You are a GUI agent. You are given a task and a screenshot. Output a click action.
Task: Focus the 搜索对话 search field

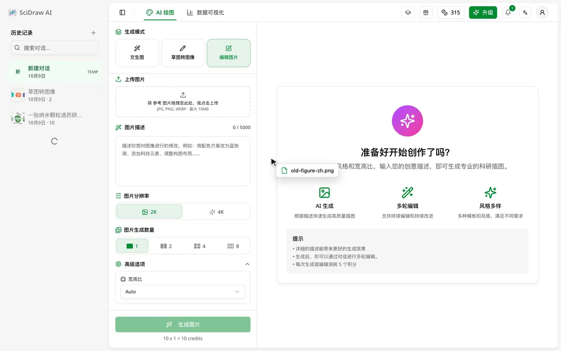55,48
